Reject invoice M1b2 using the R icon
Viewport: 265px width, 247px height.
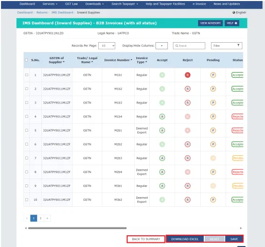click(x=187, y=89)
